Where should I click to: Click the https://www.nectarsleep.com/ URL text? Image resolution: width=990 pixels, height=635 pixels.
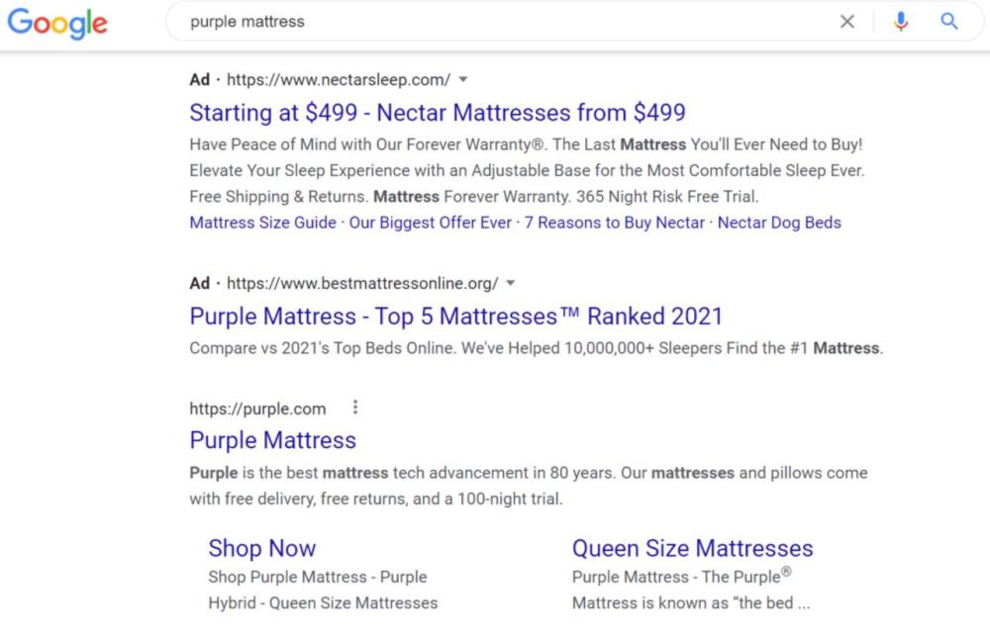tap(339, 79)
